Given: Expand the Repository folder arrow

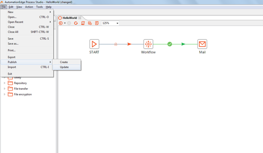Looking at the screenshot, I should point(4,83).
